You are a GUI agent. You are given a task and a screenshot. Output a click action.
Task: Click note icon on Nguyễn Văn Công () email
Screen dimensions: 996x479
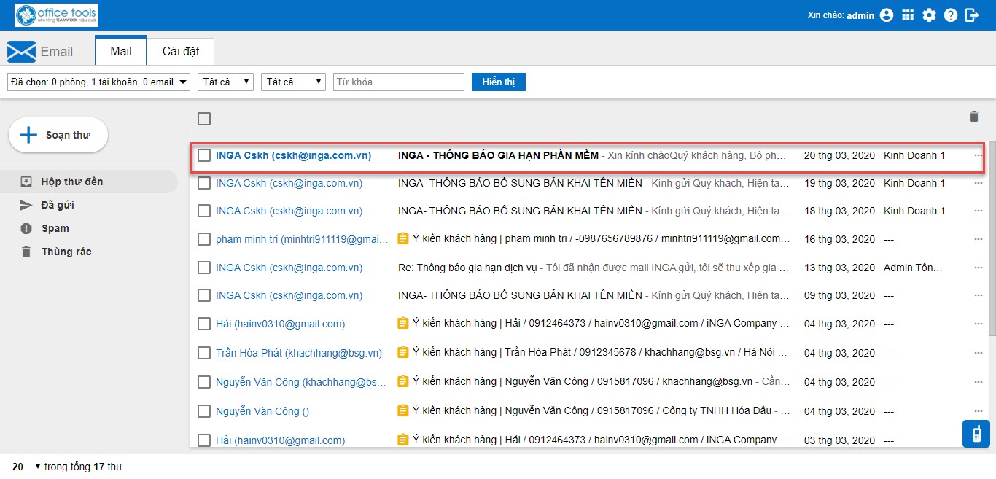coord(402,410)
